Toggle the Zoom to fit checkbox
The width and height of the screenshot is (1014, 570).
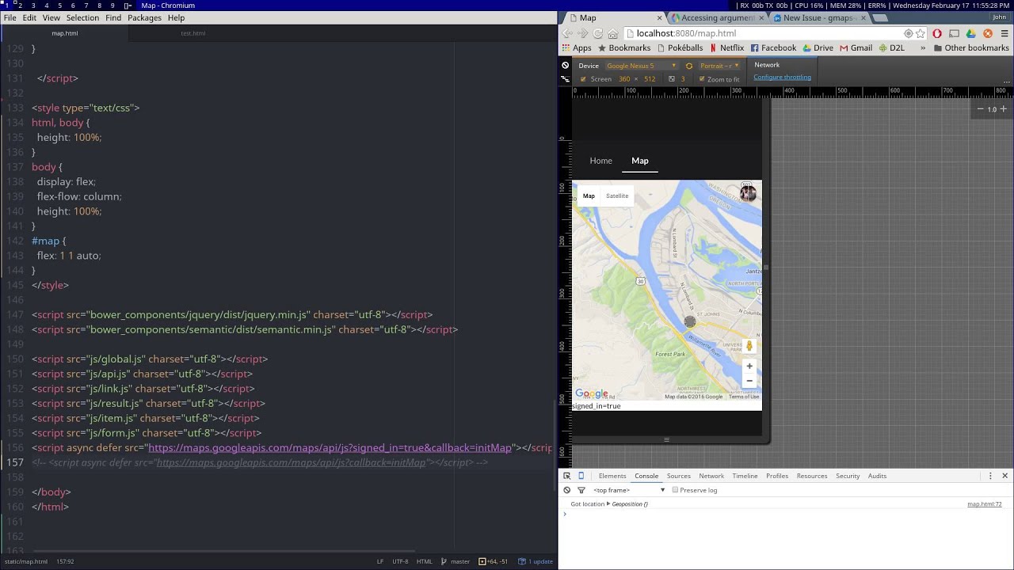[x=702, y=79]
